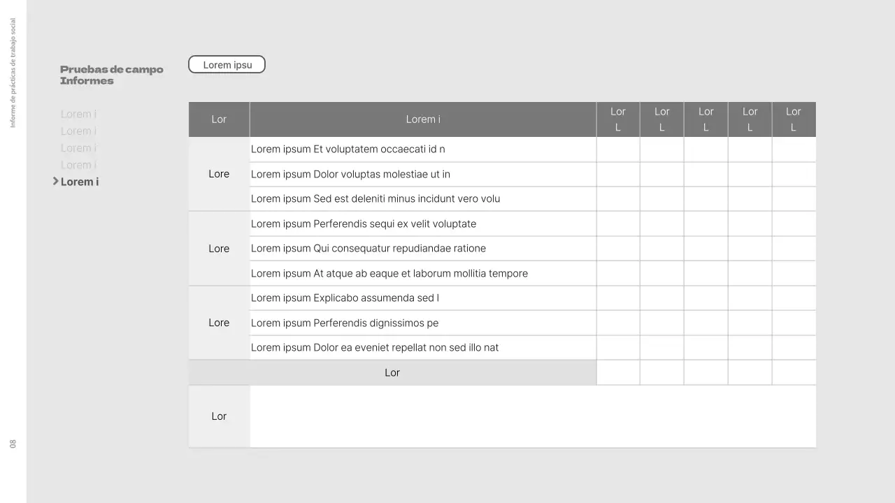Select the bold active 'Lorem i' sidebar item
This screenshot has width=895, height=503.
pyautogui.click(x=80, y=182)
